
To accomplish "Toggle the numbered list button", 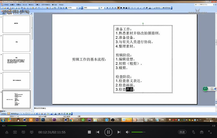I will pyautogui.click(x=132, y=8).
